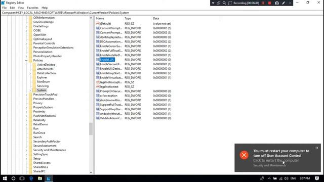Open the Favorites menu
Image resolution: width=324 pixels, height=182 pixels.
(32, 8)
